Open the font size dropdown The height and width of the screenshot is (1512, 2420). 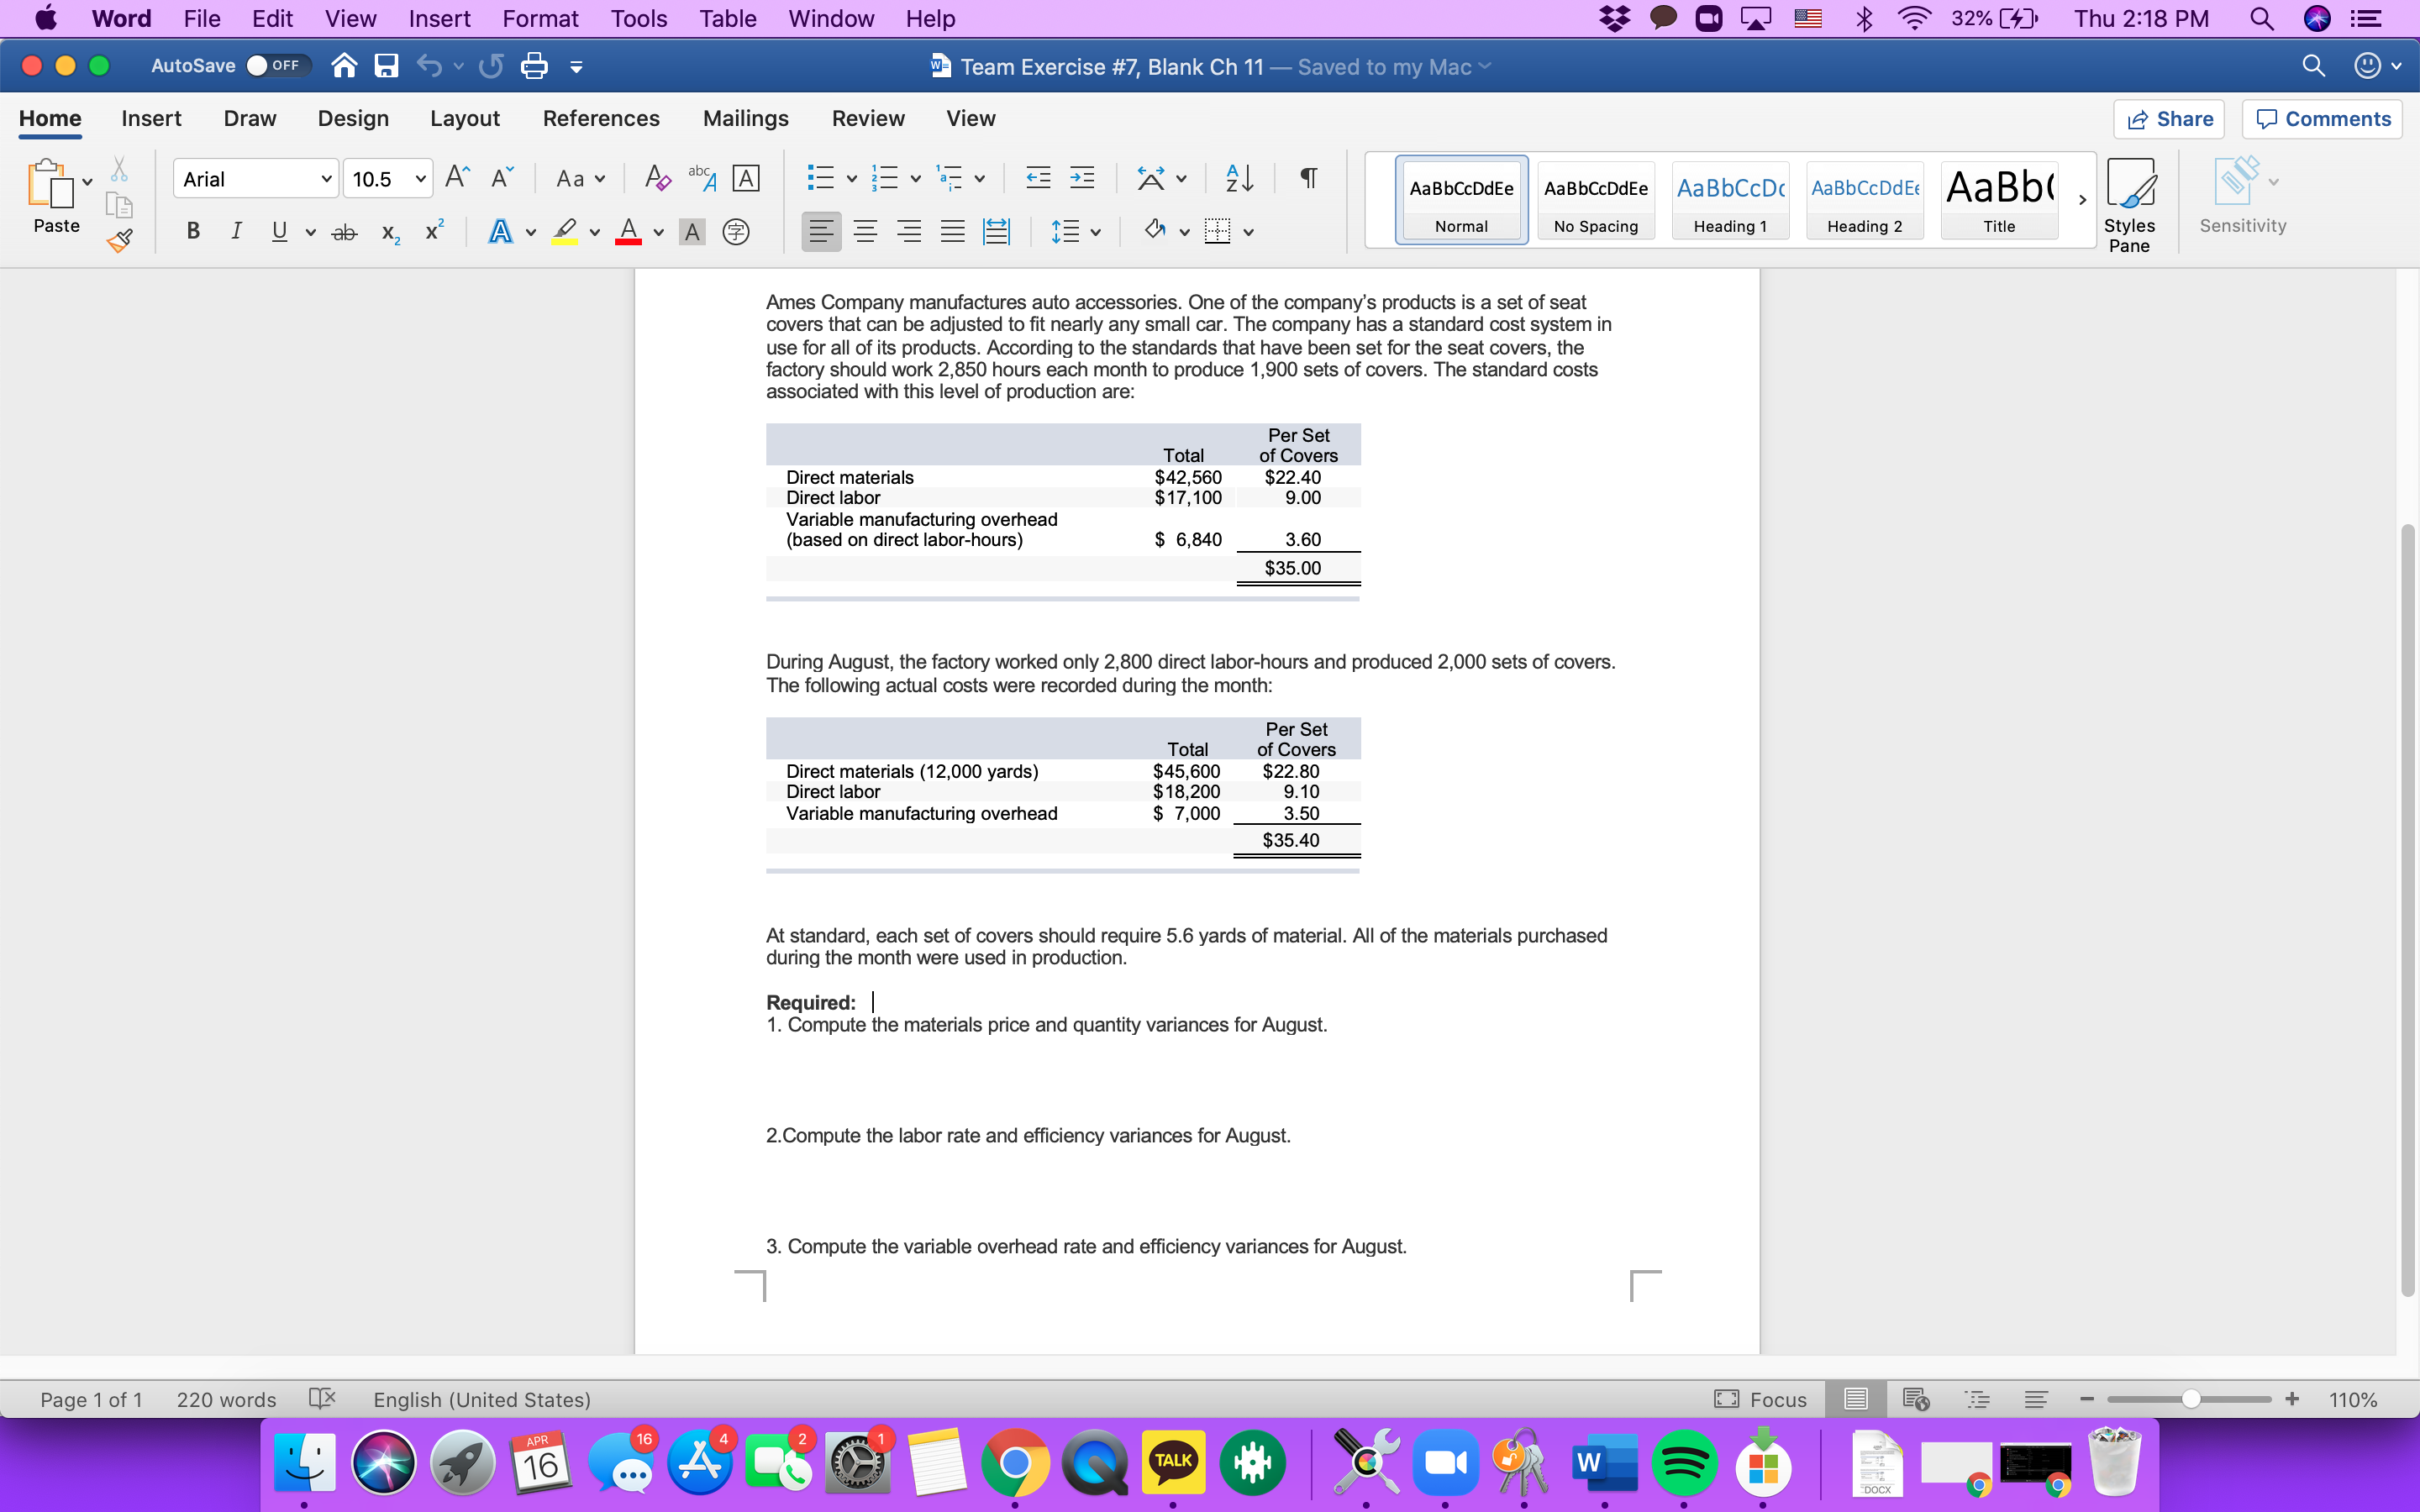[420, 178]
